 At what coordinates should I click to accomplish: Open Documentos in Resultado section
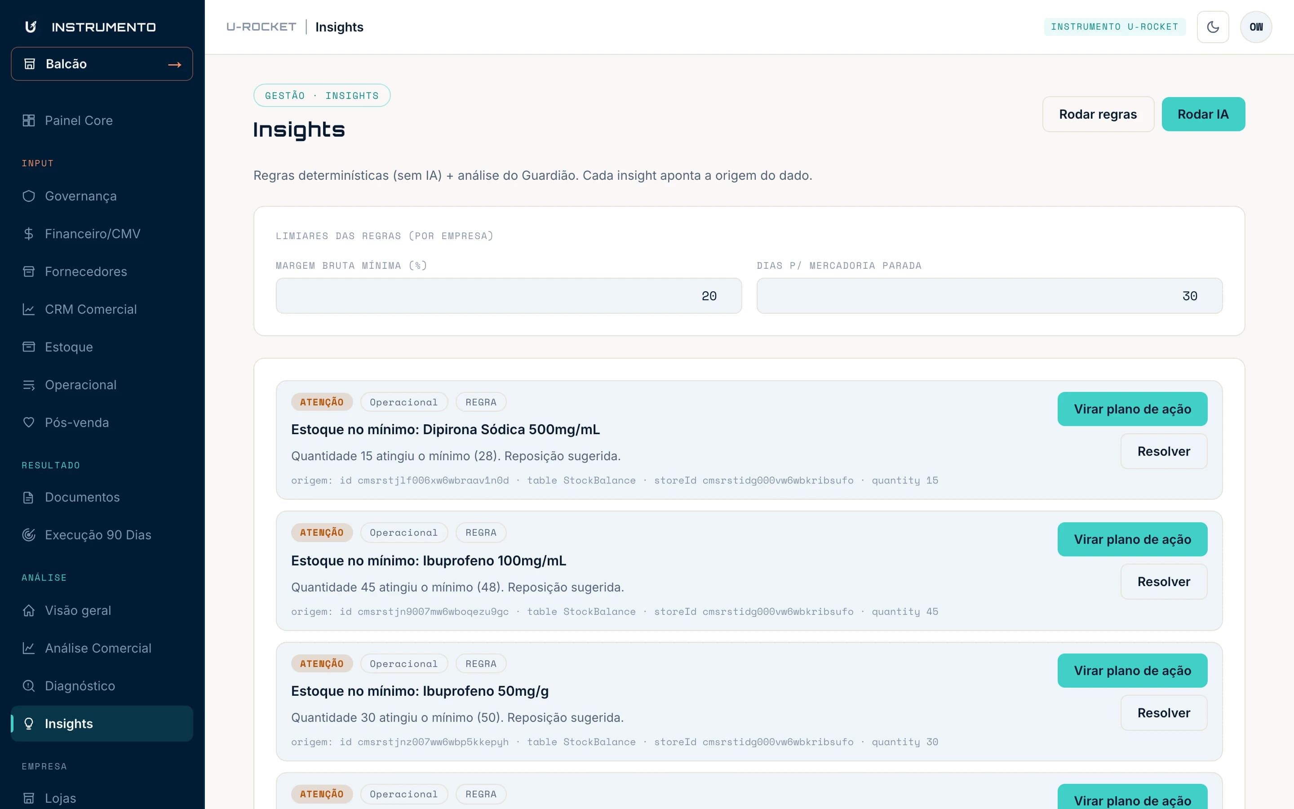pyautogui.click(x=102, y=497)
